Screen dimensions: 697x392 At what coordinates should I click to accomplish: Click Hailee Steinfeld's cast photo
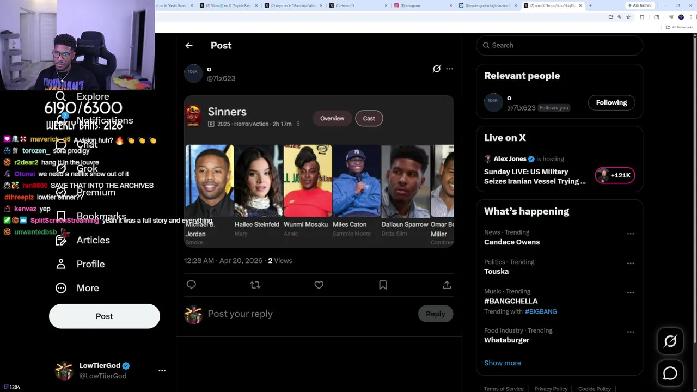click(x=259, y=181)
